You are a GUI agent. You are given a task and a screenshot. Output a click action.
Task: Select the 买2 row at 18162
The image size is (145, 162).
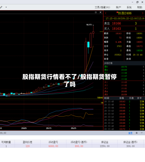124,85
